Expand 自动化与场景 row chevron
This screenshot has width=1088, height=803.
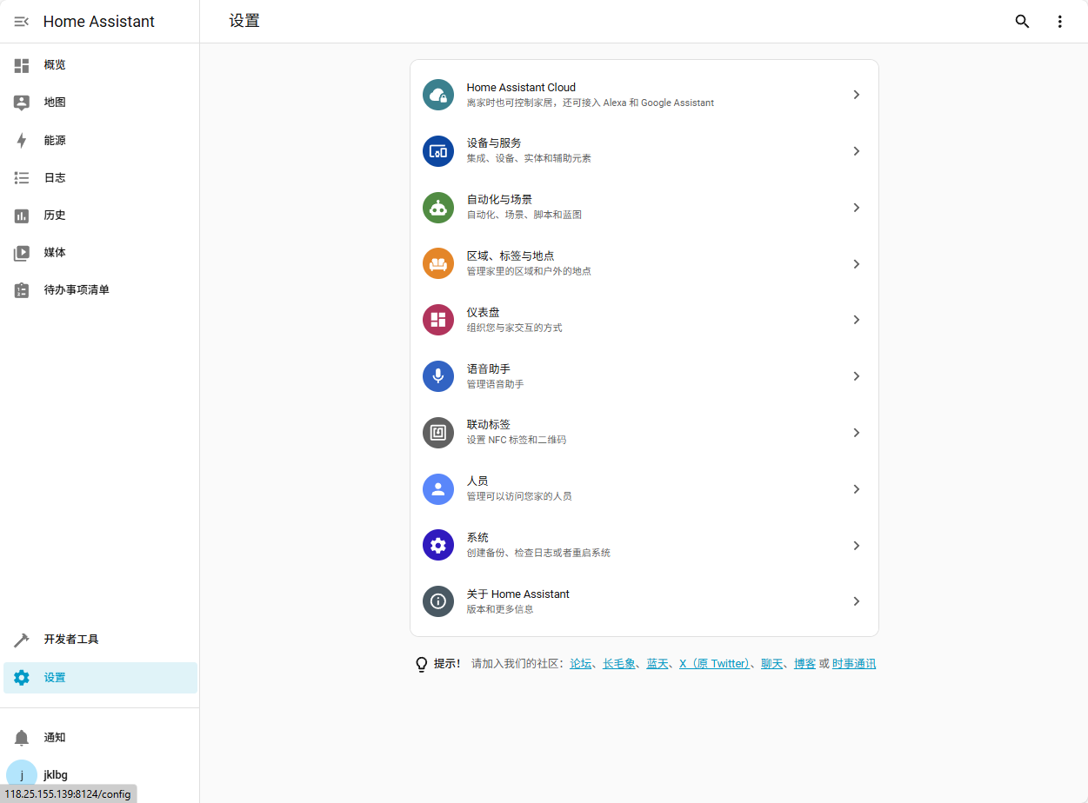(x=856, y=208)
